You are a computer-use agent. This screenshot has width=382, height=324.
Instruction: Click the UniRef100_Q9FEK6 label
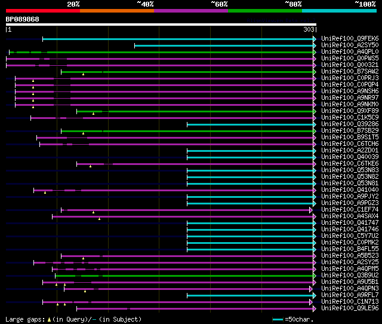(350, 38)
